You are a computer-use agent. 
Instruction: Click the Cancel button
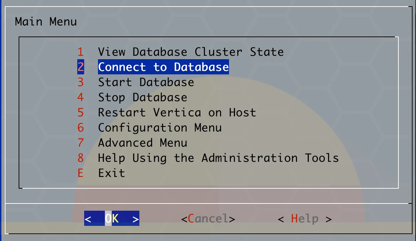pos(208,219)
